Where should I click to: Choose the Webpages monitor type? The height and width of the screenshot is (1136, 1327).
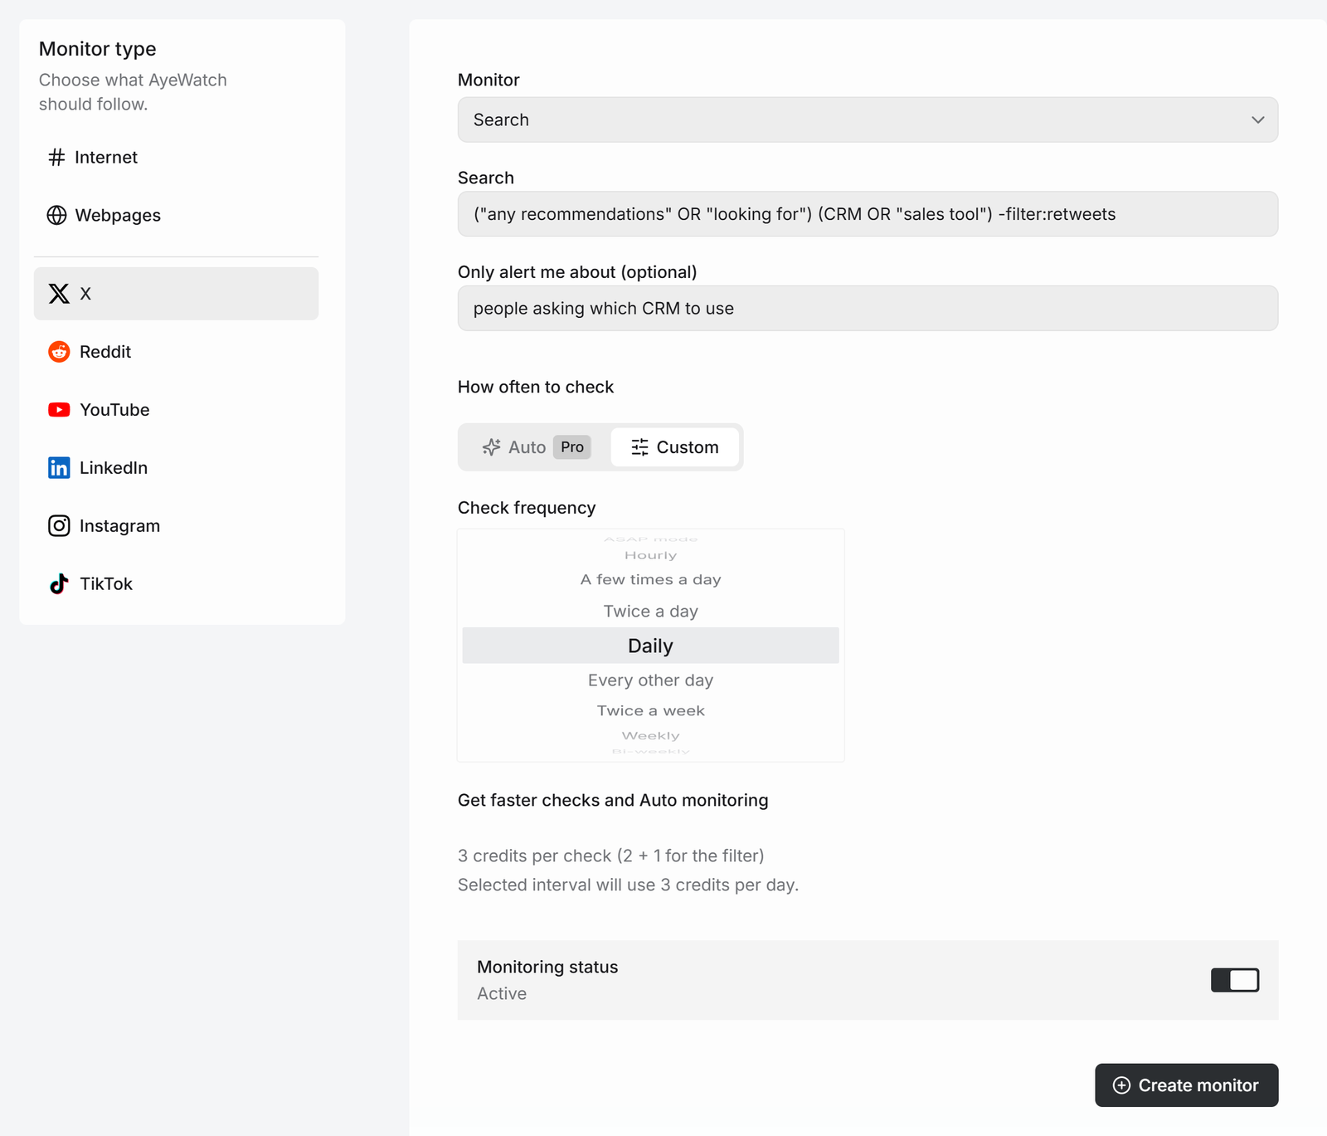click(x=176, y=215)
